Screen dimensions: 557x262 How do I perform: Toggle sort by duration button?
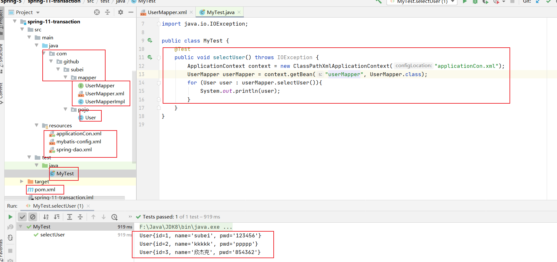point(57,217)
